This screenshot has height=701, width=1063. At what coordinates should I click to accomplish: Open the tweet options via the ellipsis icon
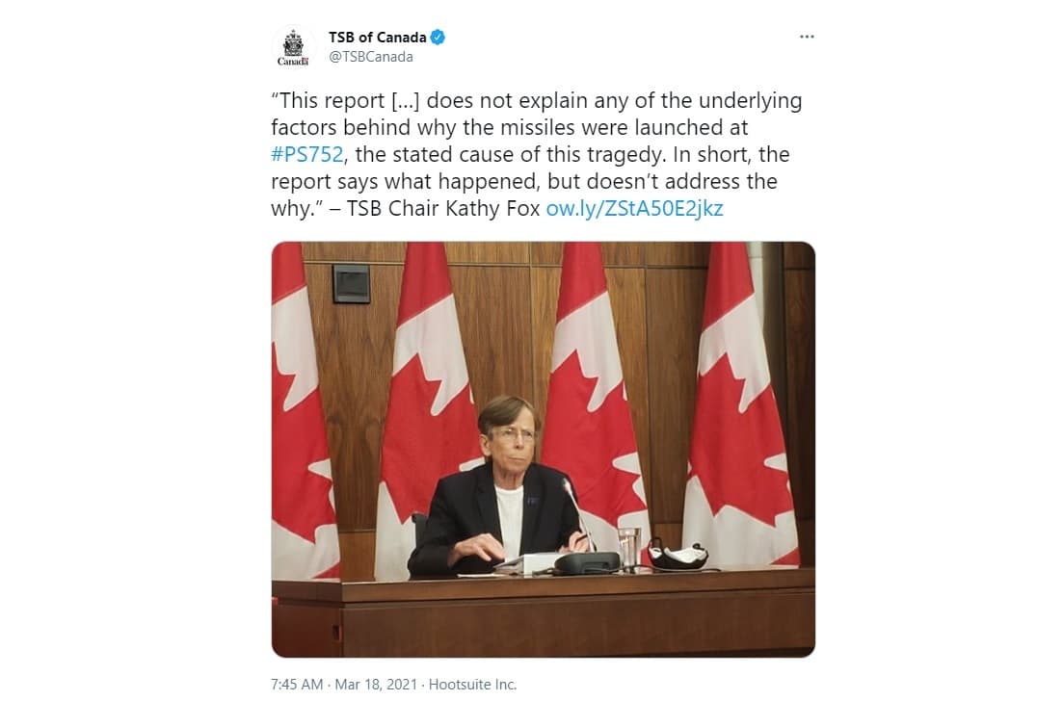coord(808,37)
